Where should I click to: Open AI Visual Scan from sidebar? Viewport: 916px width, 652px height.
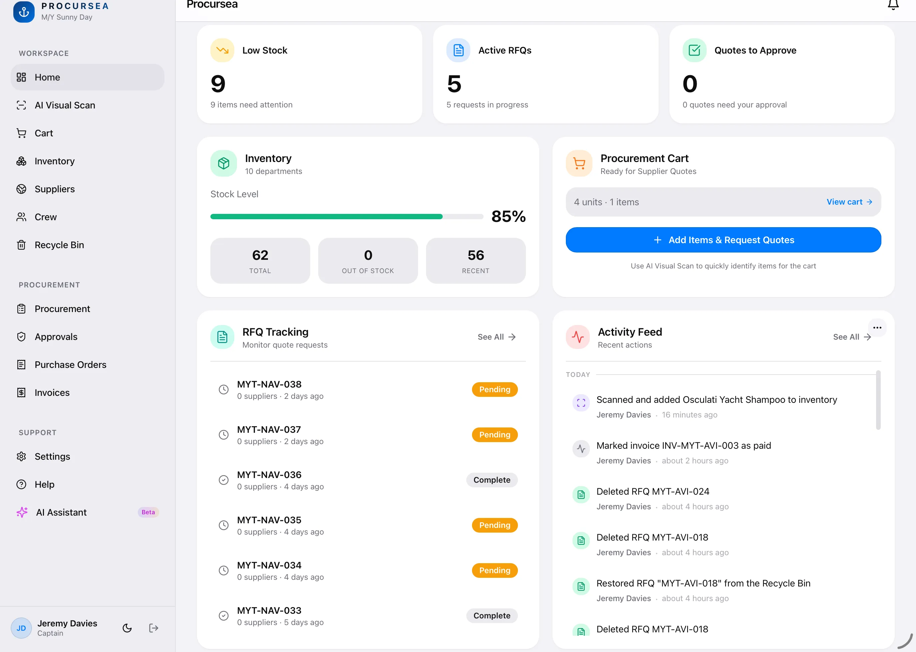point(88,105)
